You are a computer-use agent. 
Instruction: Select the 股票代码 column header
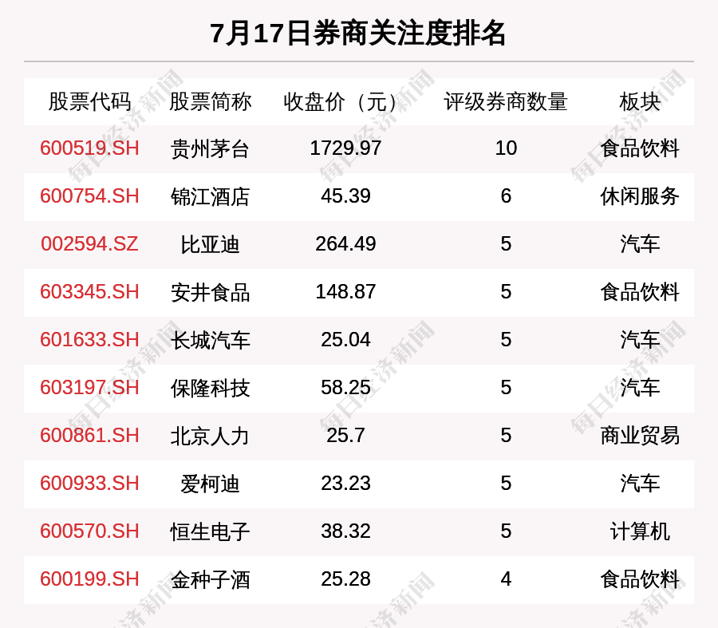(x=89, y=101)
